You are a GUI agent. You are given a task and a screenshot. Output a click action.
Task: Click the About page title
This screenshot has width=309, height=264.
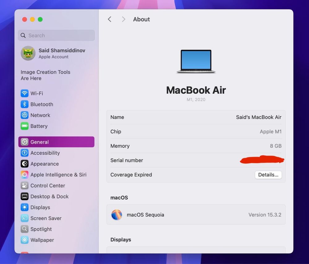click(x=141, y=19)
